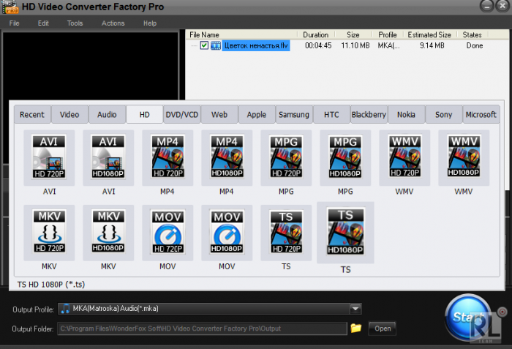Viewport: 512px width, 349px height.
Task: Browse output folder with yellow folder icon
Action: [356, 328]
